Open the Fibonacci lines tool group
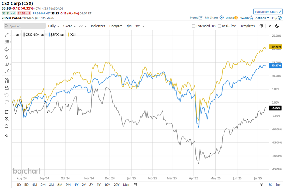Screen dimensions: 284x188 (7, 42)
